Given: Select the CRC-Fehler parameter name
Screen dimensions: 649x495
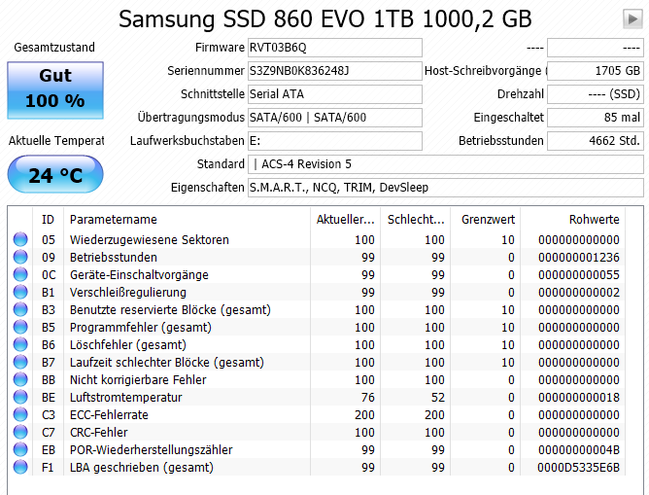Looking at the screenshot, I should 98,433.
